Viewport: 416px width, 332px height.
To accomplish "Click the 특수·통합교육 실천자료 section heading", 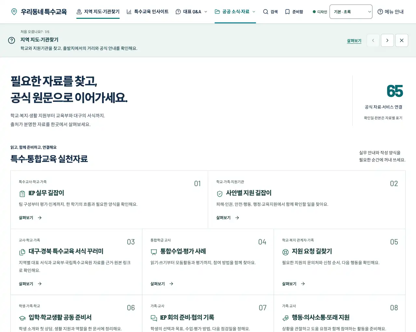I will pos(49,159).
